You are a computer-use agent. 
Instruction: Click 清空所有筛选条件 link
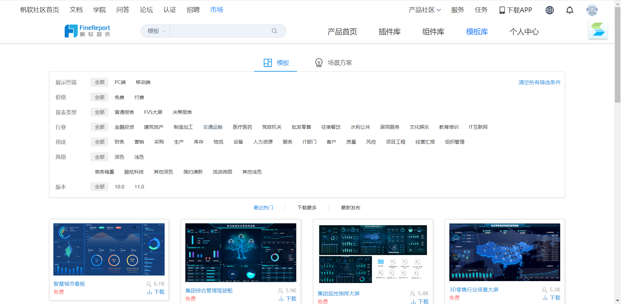tap(539, 82)
